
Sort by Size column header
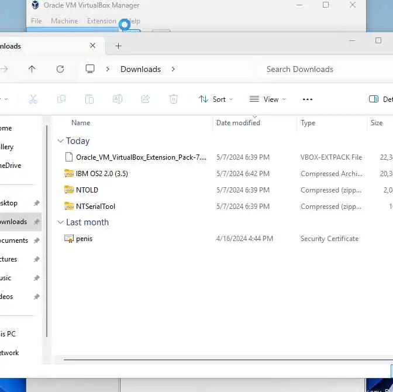[377, 123]
